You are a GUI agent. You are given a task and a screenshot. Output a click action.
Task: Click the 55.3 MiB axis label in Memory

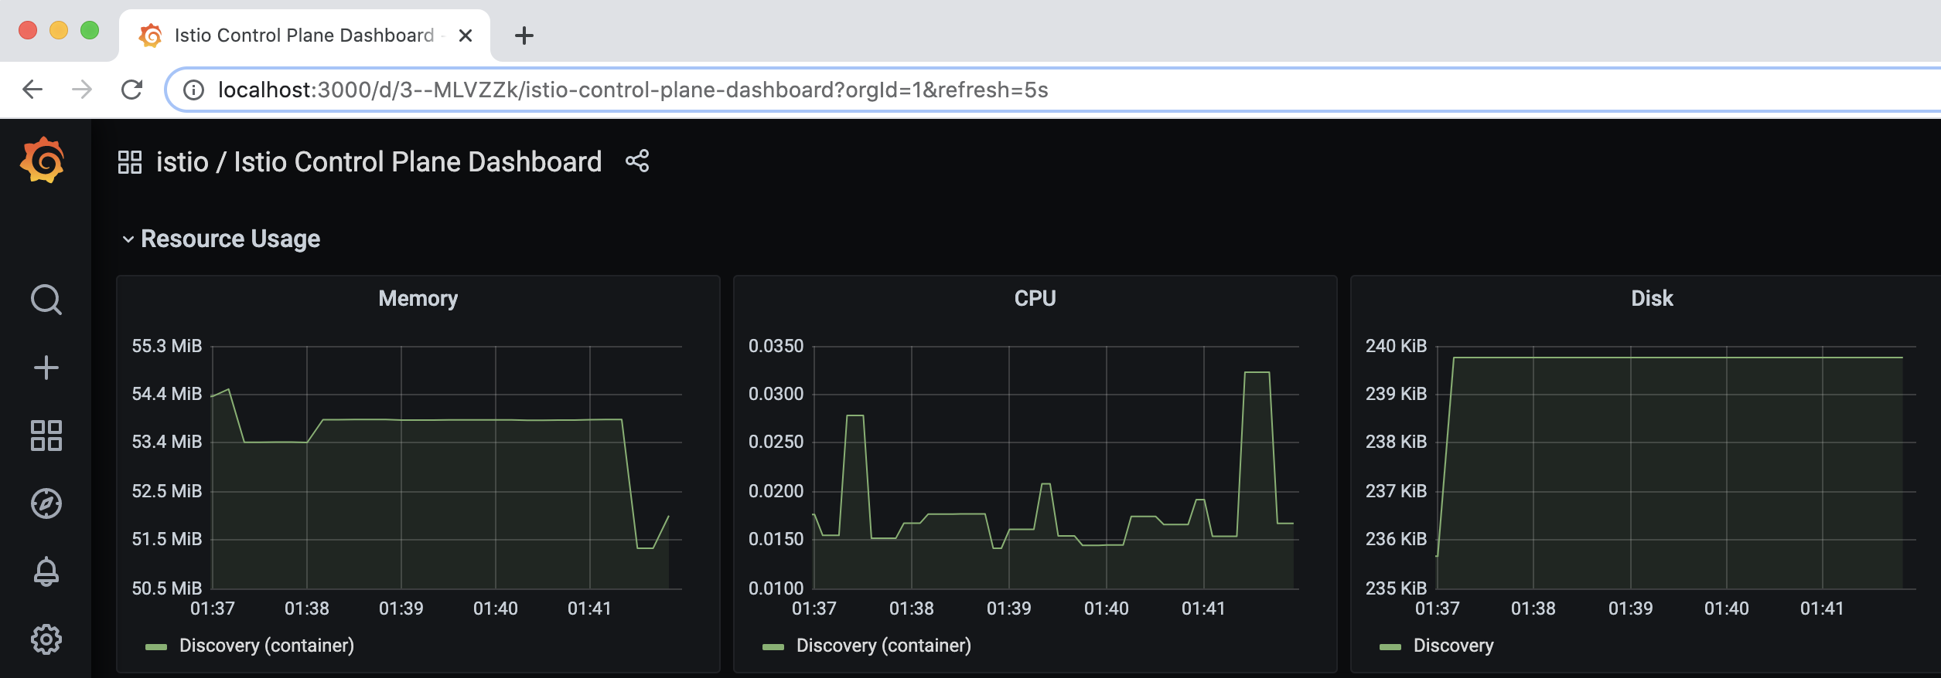click(x=167, y=346)
